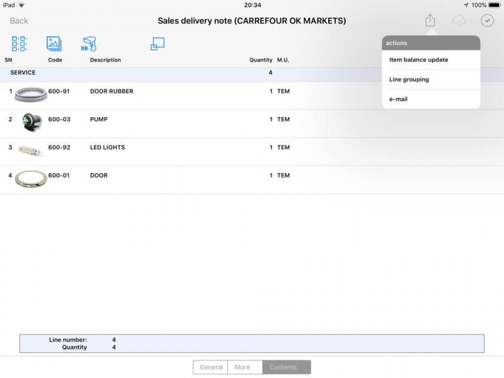Select item code 600-03

tap(59, 119)
